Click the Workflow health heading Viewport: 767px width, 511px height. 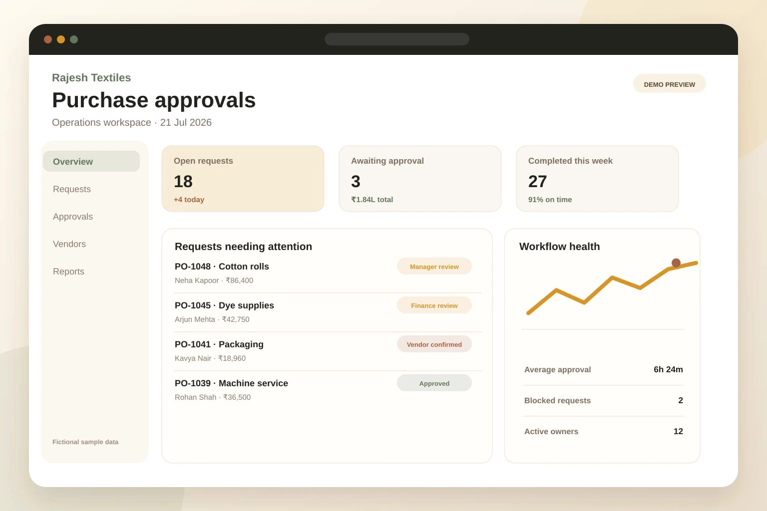tap(559, 247)
